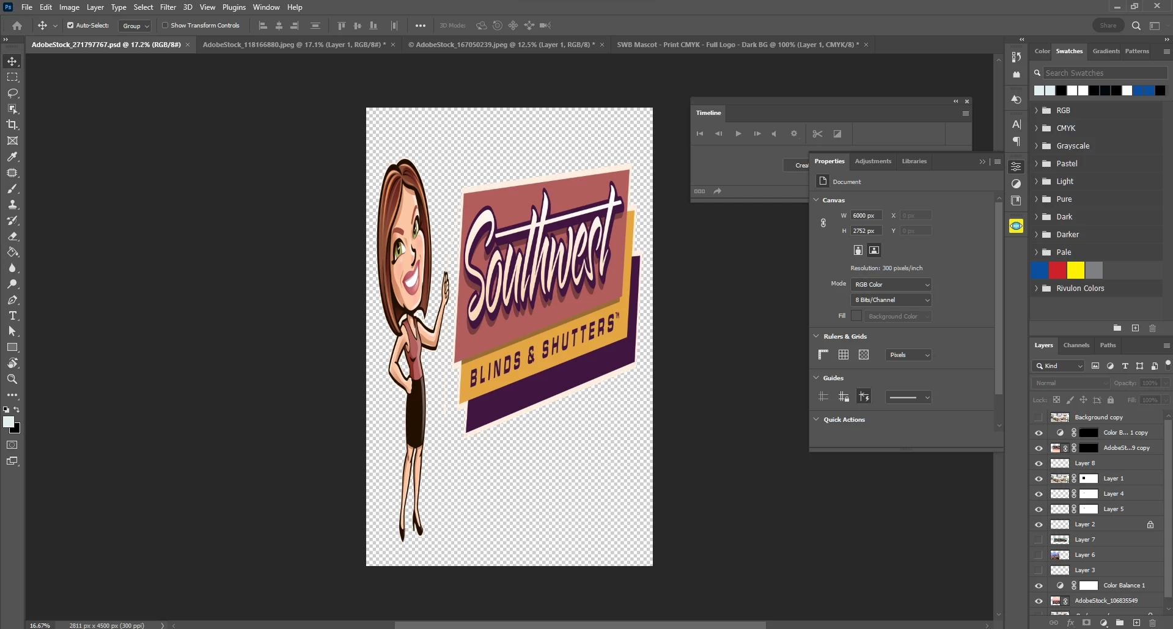Image resolution: width=1173 pixels, height=629 pixels.
Task: Toggle the Auto-Select checkbox
Action: coord(70,26)
